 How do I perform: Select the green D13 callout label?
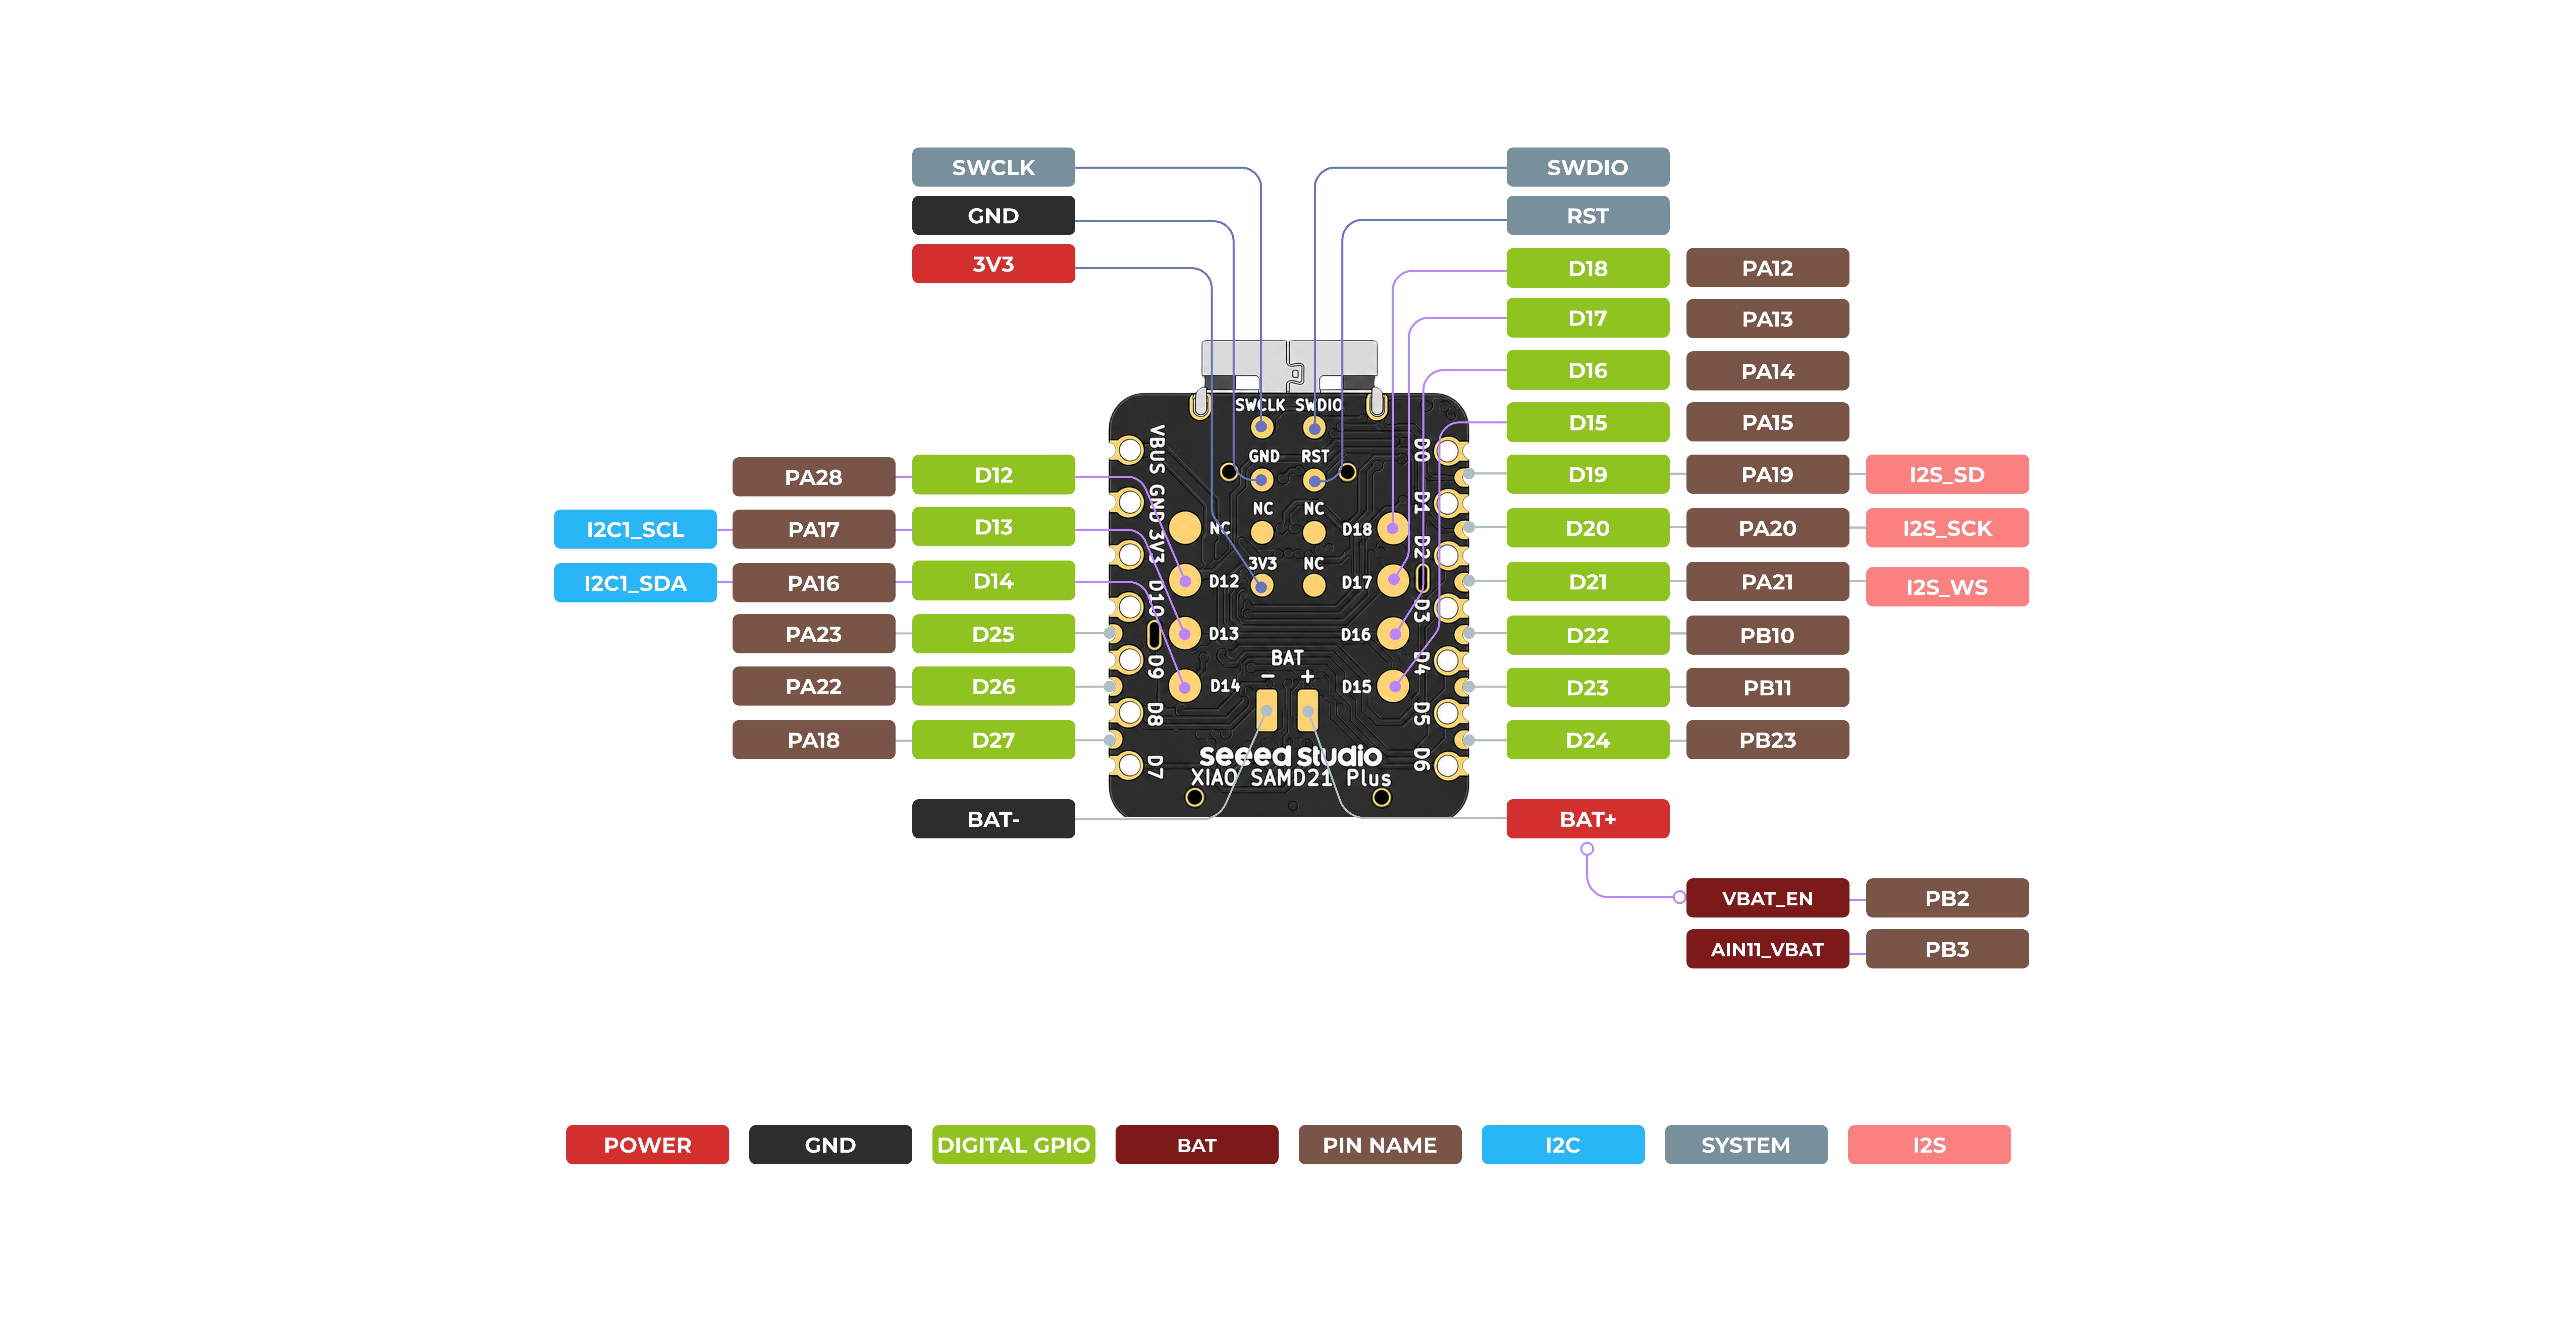993,527
